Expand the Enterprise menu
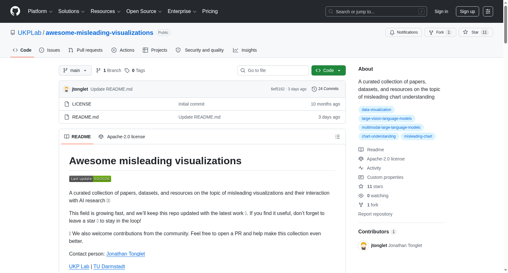 (182, 11)
